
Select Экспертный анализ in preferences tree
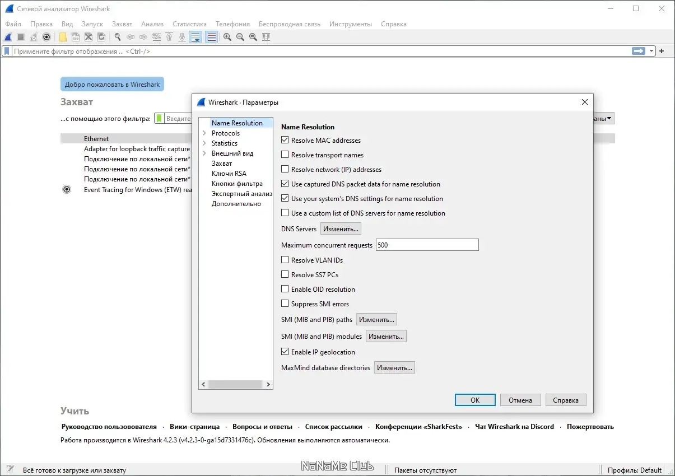coord(241,194)
